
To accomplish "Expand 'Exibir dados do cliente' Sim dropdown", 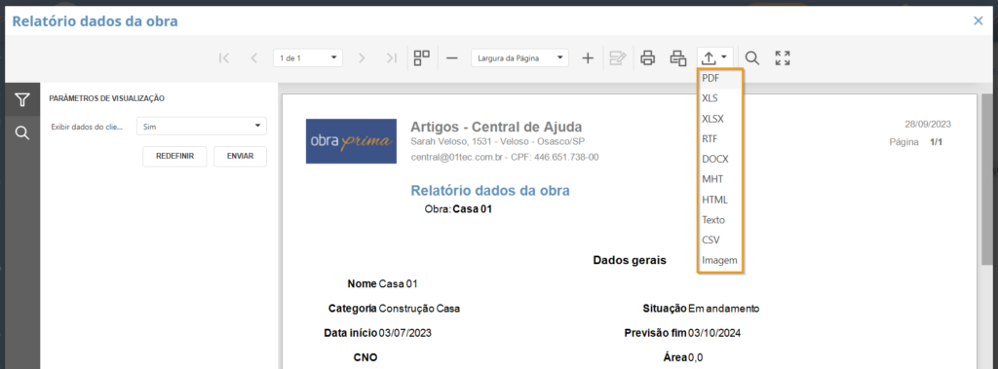I will 202,126.
